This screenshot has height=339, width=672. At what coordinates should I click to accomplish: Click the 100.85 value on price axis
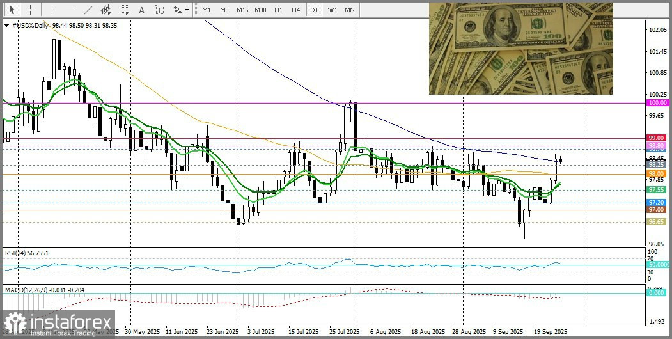[x=657, y=72]
